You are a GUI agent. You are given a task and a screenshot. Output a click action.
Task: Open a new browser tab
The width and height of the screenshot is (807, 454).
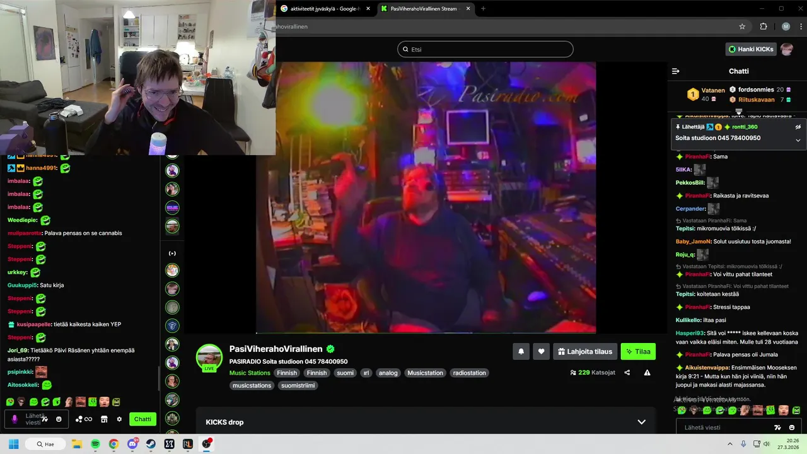tap(484, 8)
